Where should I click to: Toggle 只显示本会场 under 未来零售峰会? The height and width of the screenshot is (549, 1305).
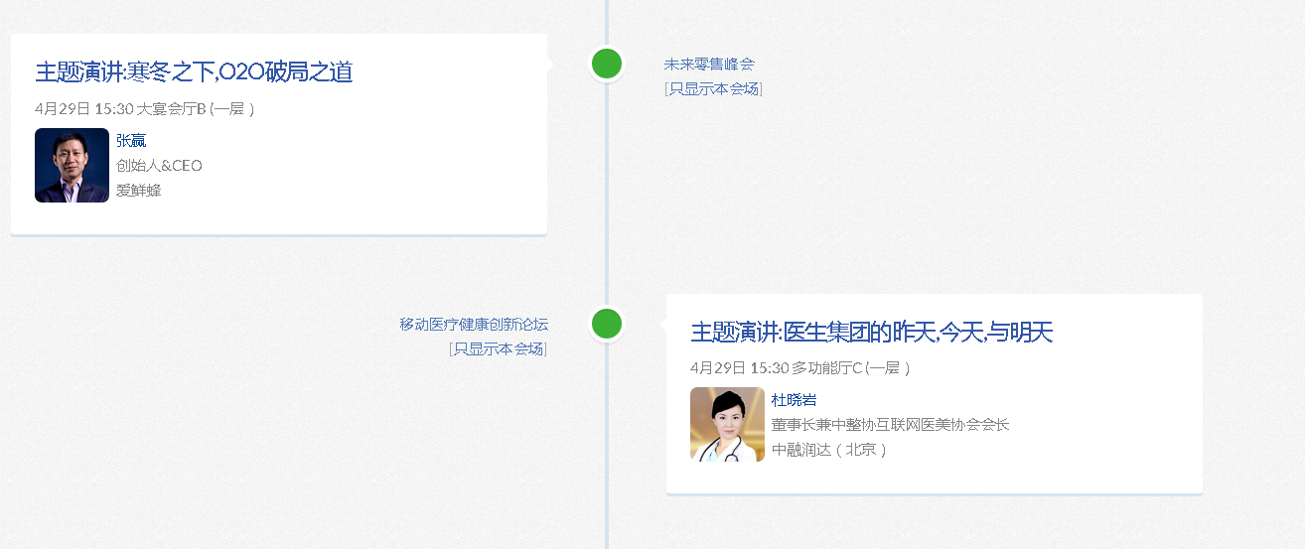tap(713, 89)
